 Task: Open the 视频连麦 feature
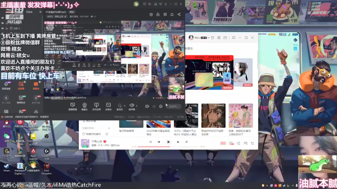(x=6, y=86)
